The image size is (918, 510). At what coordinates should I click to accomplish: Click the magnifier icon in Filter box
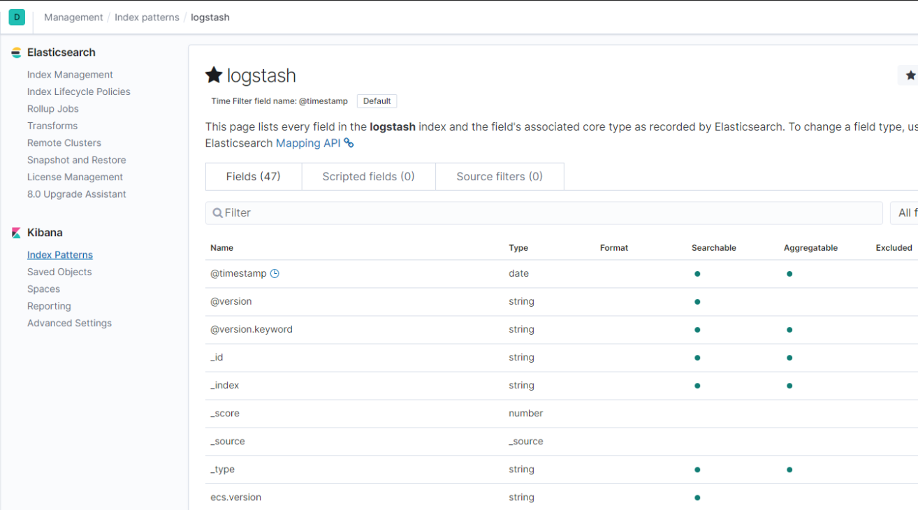[x=217, y=213]
